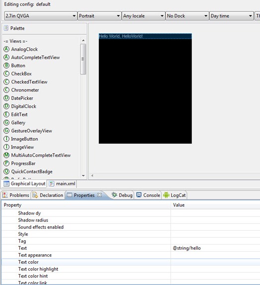The height and width of the screenshot is (285, 260).
Task: Pick the Button widget icon in the palette
Action: [x=6, y=66]
